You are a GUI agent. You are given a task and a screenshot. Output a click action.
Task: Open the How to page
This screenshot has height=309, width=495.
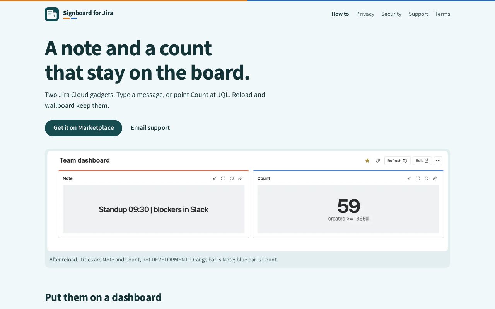click(x=340, y=14)
